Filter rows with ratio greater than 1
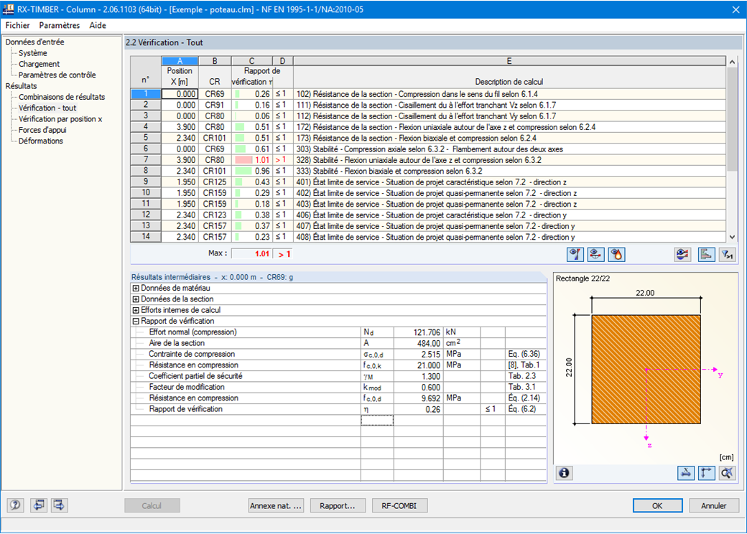The width and height of the screenshot is (747, 534). pyautogui.click(x=727, y=255)
